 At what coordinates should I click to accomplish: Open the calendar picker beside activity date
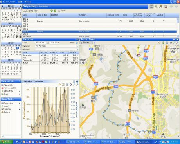click(48, 43)
